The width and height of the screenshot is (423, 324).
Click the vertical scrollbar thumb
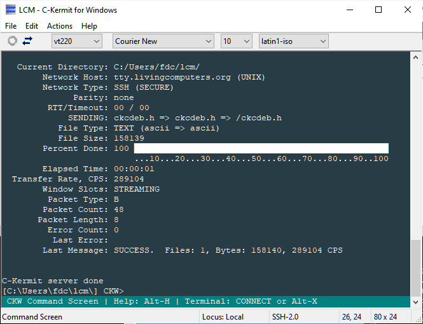(x=415, y=269)
